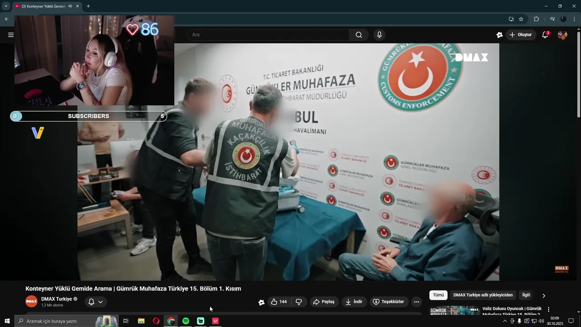The height and width of the screenshot is (327, 581).
Task: Open Windows notification center
Action: (x=571, y=321)
